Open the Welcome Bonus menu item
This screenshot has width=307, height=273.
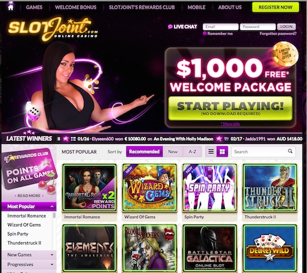click(76, 7)
